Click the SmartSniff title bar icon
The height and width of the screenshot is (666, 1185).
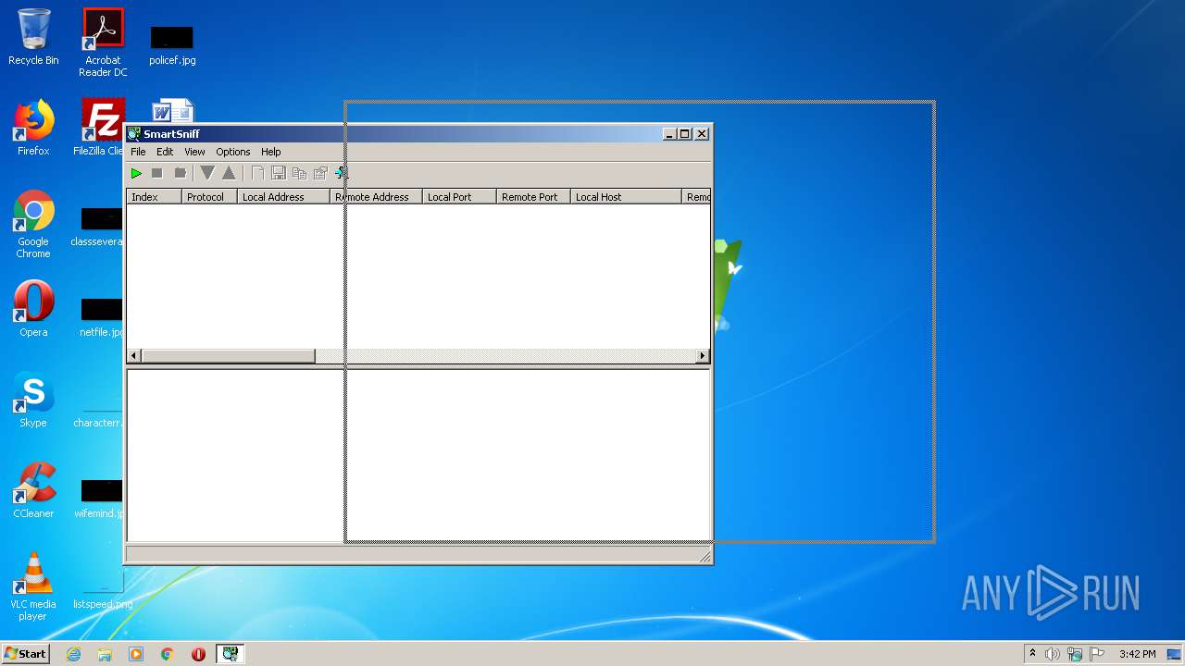[x=134, y=134]
